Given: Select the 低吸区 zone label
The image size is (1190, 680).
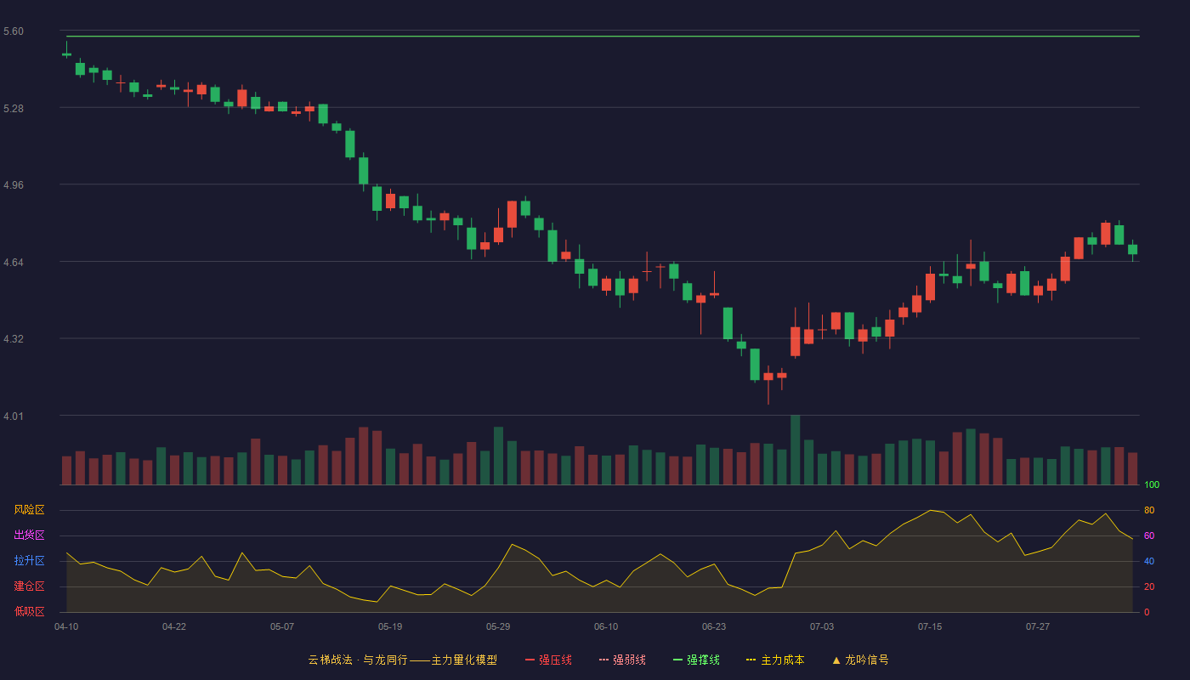Looking at the screenshot, I should click(29, 612).
